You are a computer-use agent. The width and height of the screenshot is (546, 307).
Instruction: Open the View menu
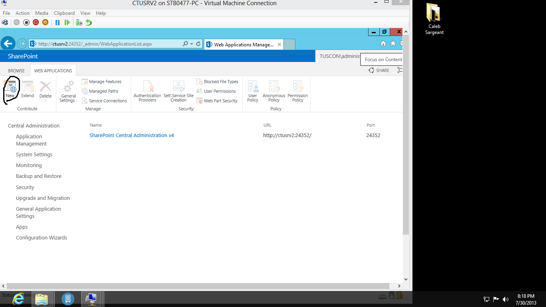point(85,13)
